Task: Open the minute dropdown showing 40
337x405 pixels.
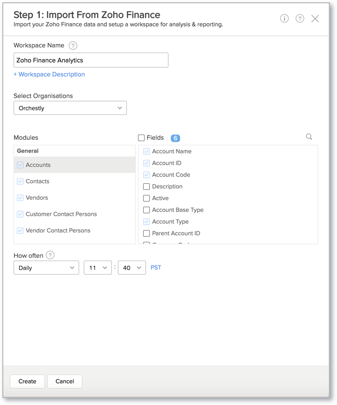Action: (x=132, y=267)
